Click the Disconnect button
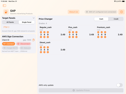Screen dimensions: 126x94 click(24, 44)
